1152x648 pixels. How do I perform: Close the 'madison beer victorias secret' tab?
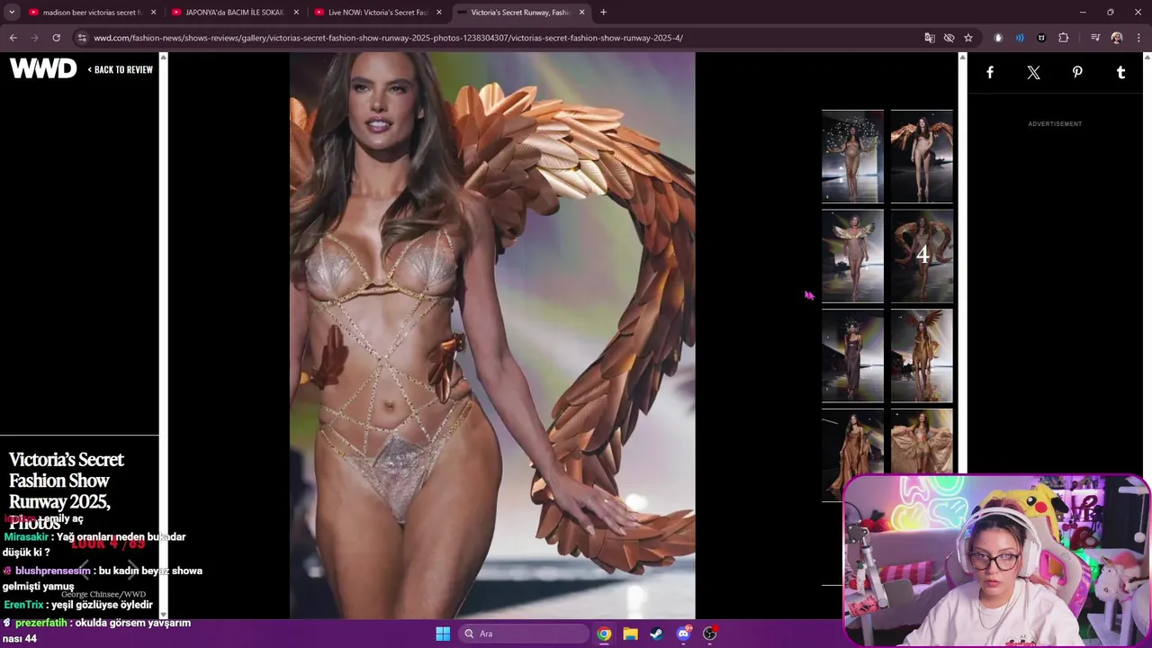click(x=153, y=13)
